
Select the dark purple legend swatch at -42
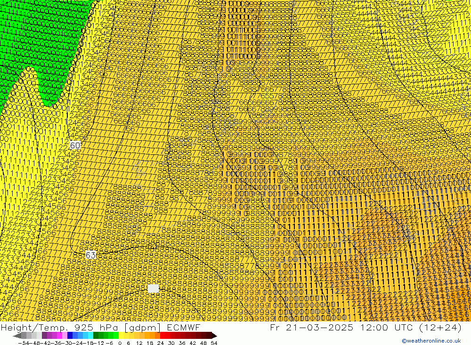(44, 336)
